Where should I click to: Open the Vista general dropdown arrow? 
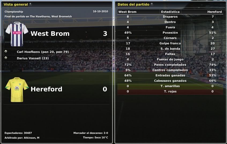[30, 4]
